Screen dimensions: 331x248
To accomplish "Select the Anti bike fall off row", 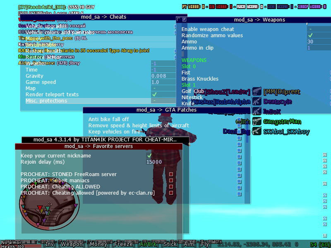I will [164, 119].
